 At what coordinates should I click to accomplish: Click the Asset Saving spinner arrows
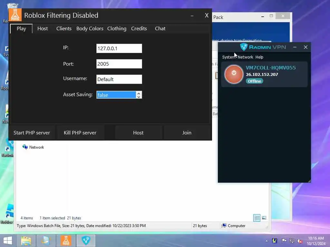coord(139,95)
